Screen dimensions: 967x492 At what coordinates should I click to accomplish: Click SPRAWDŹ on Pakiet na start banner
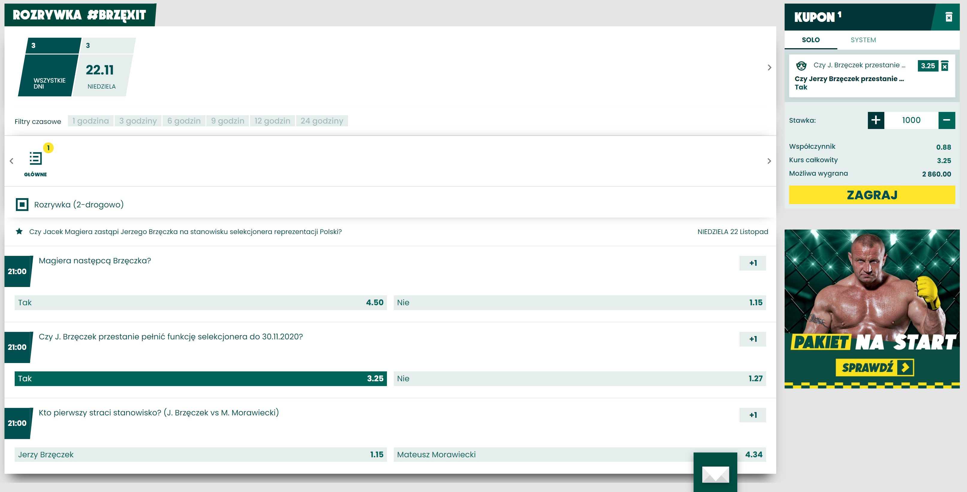[875, 368]
